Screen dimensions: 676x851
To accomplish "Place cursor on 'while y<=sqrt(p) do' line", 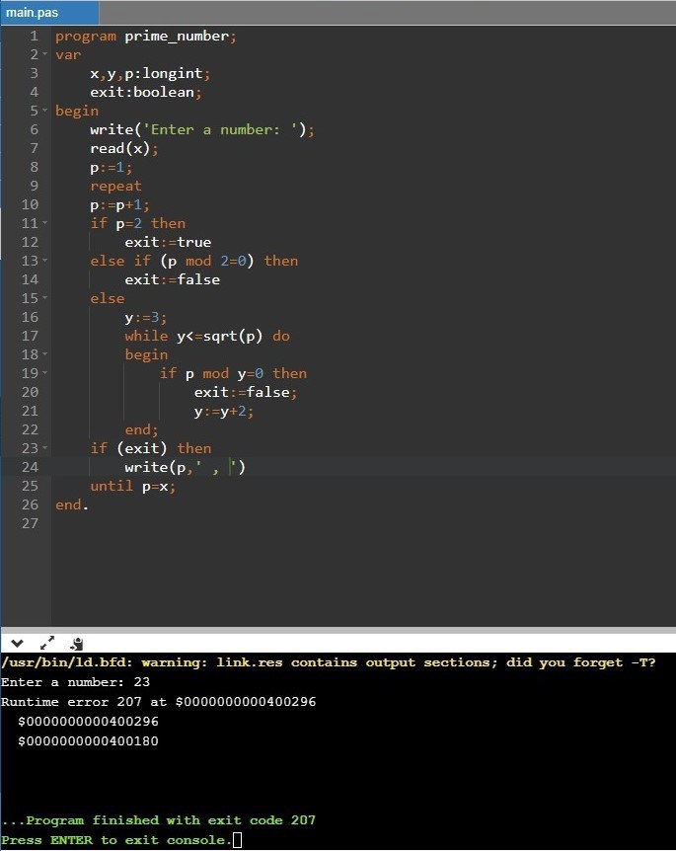I will click(207, 336).
